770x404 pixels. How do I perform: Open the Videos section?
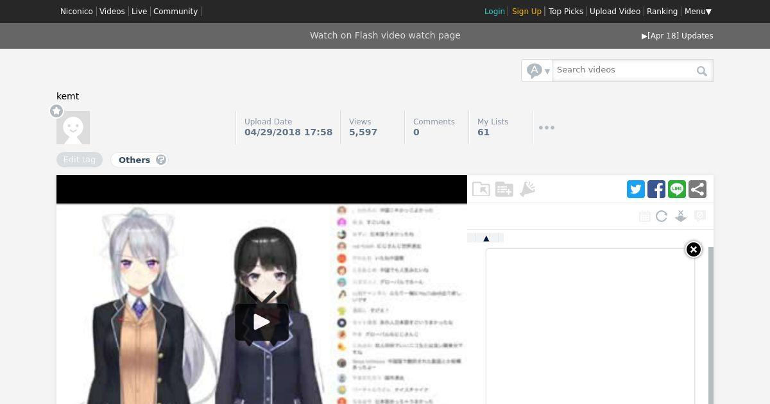coord(112,12)
